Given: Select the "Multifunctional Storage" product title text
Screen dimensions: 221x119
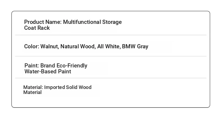Looking at the screenshot, I should click(x=92, y=22).
